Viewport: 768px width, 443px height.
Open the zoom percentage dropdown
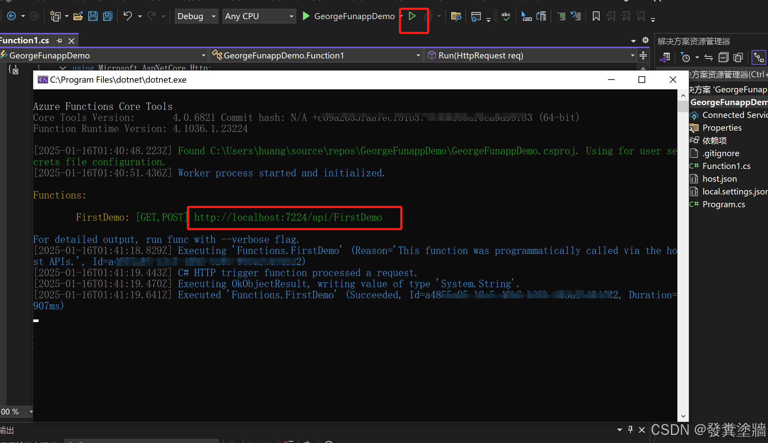click(x=31, y=411)
